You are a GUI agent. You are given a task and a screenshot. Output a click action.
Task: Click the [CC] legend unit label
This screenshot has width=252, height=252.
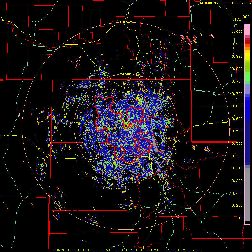(239, 19)
